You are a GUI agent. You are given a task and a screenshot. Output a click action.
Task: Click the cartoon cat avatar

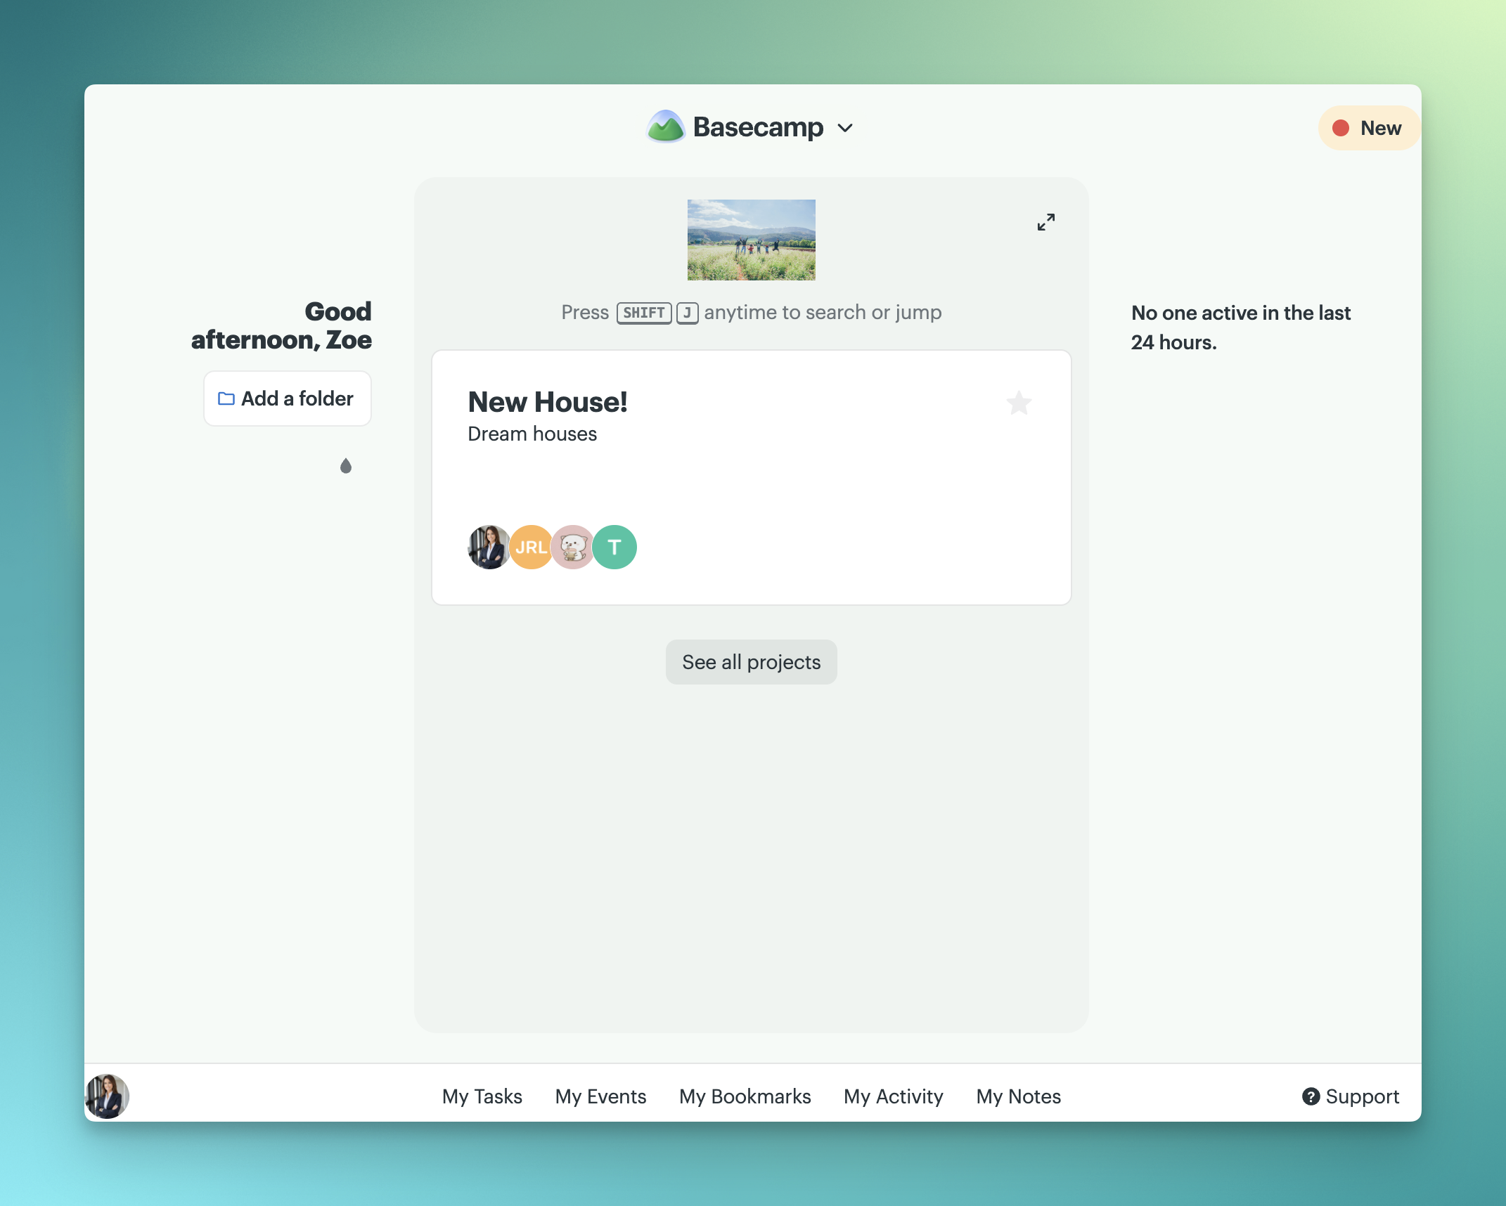click(x=573, y=547)
